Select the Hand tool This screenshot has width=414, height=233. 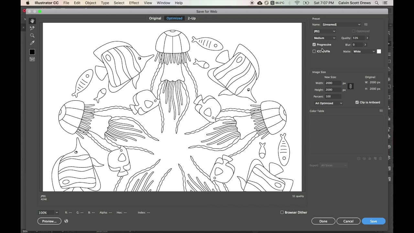[32, 21]
